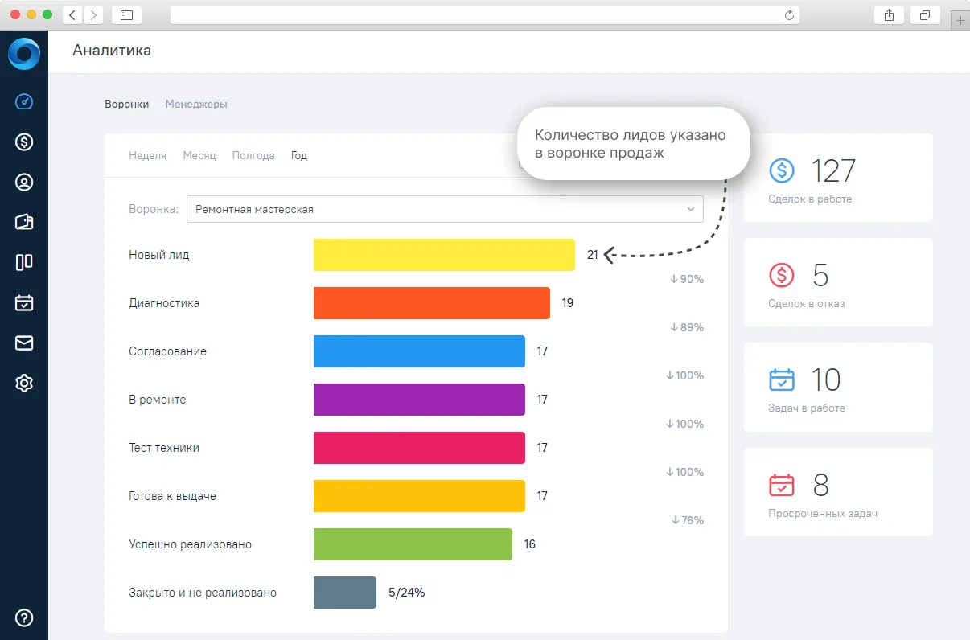
Task: Click the amber Готова к выдаче bar
Action: click(x=419, y=496)
